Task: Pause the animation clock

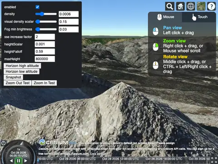Action: [x=19, y=161]
